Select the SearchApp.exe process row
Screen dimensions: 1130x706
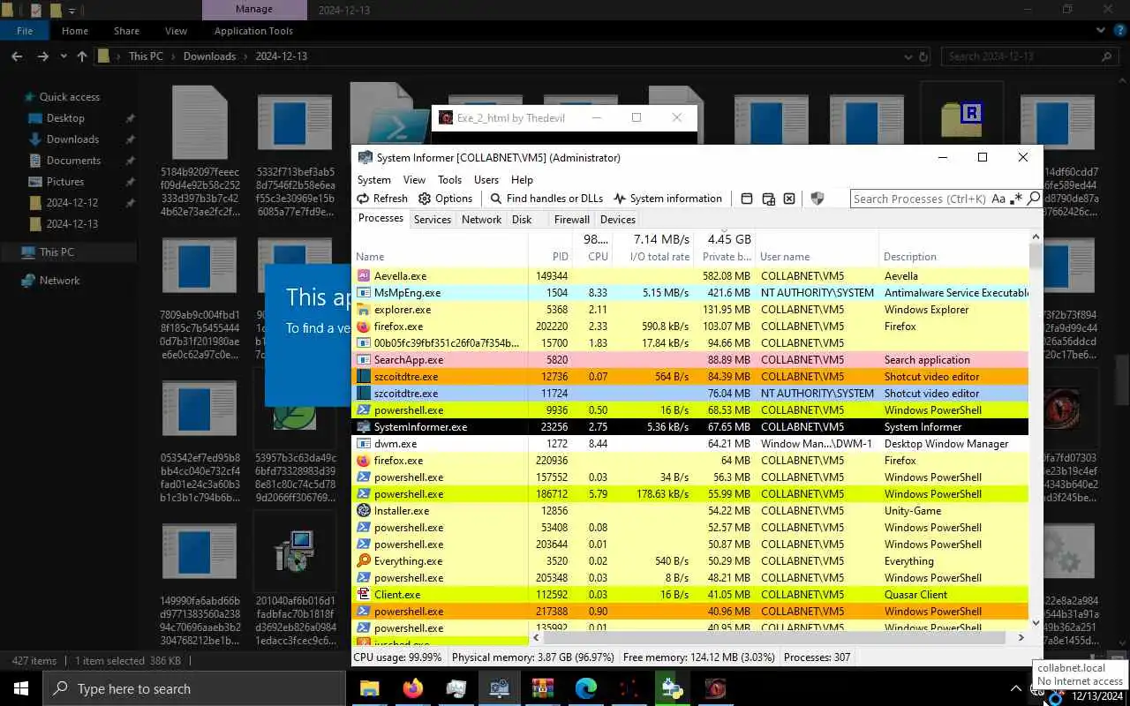point(690,360)
